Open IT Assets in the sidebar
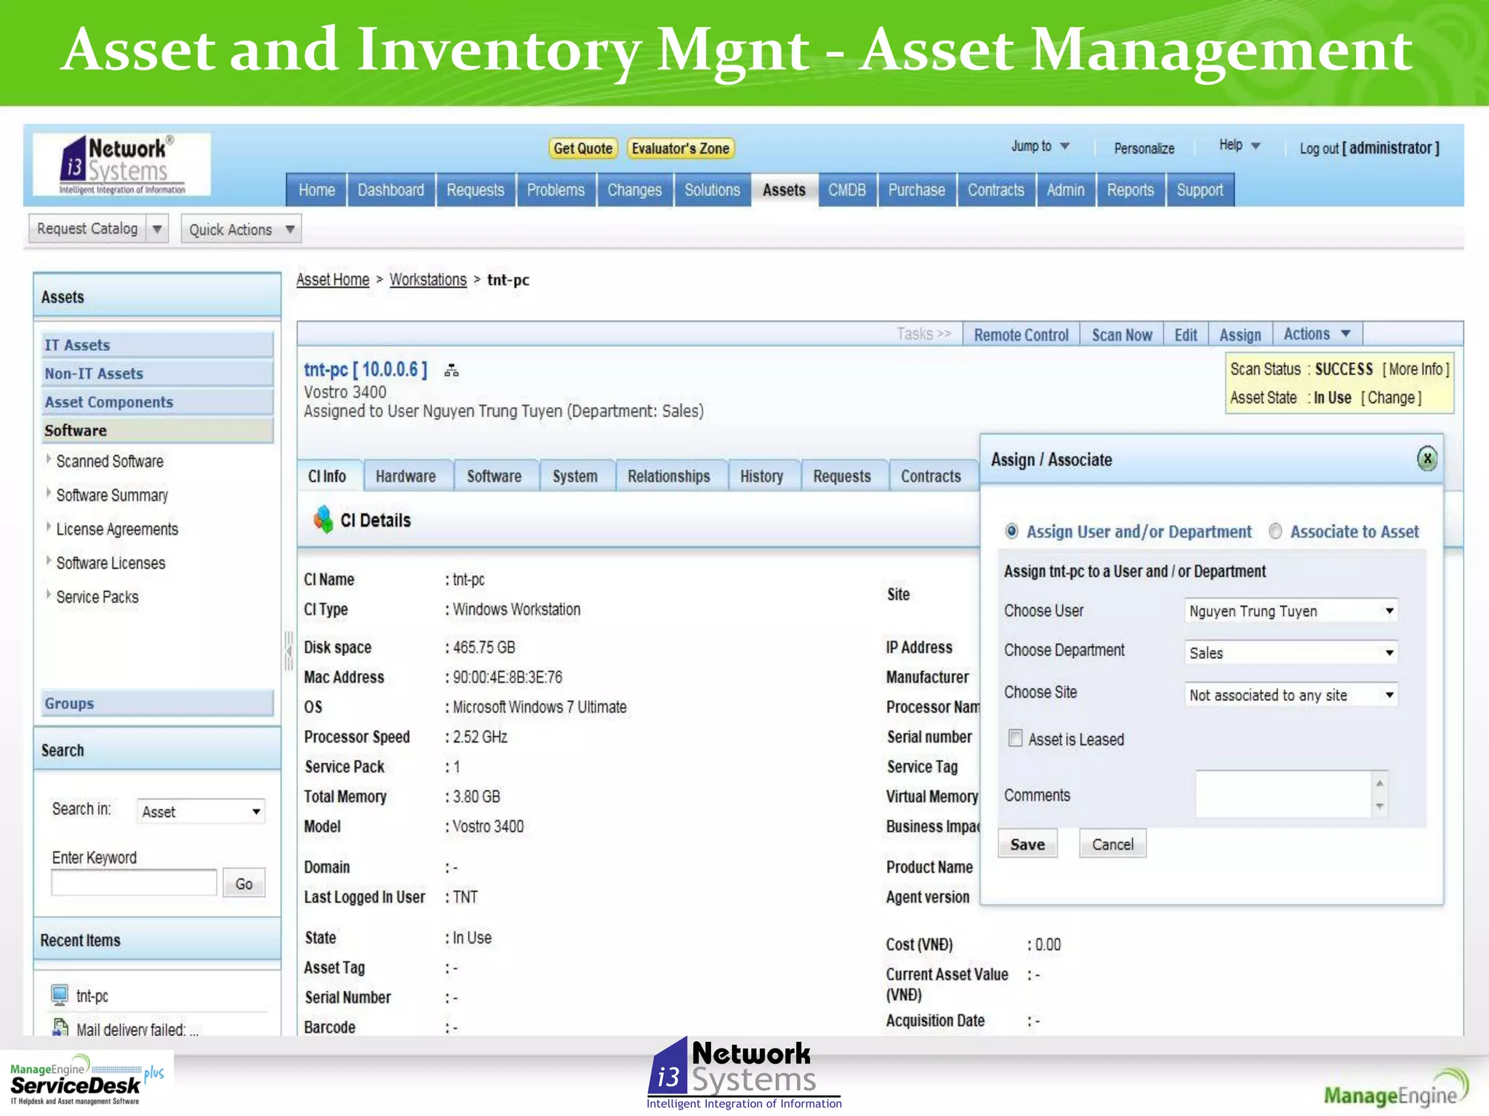This screenshot has height=1116, width=1489. 158,345
